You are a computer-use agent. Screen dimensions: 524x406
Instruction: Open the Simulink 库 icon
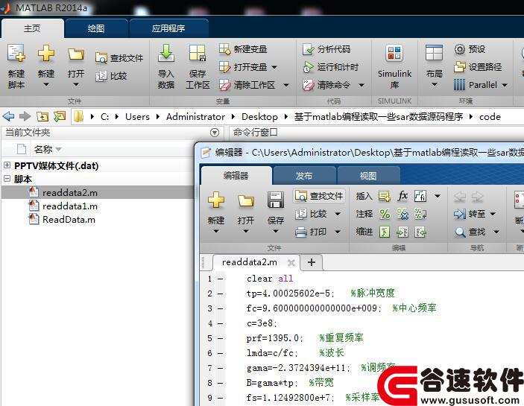(394, 54)
